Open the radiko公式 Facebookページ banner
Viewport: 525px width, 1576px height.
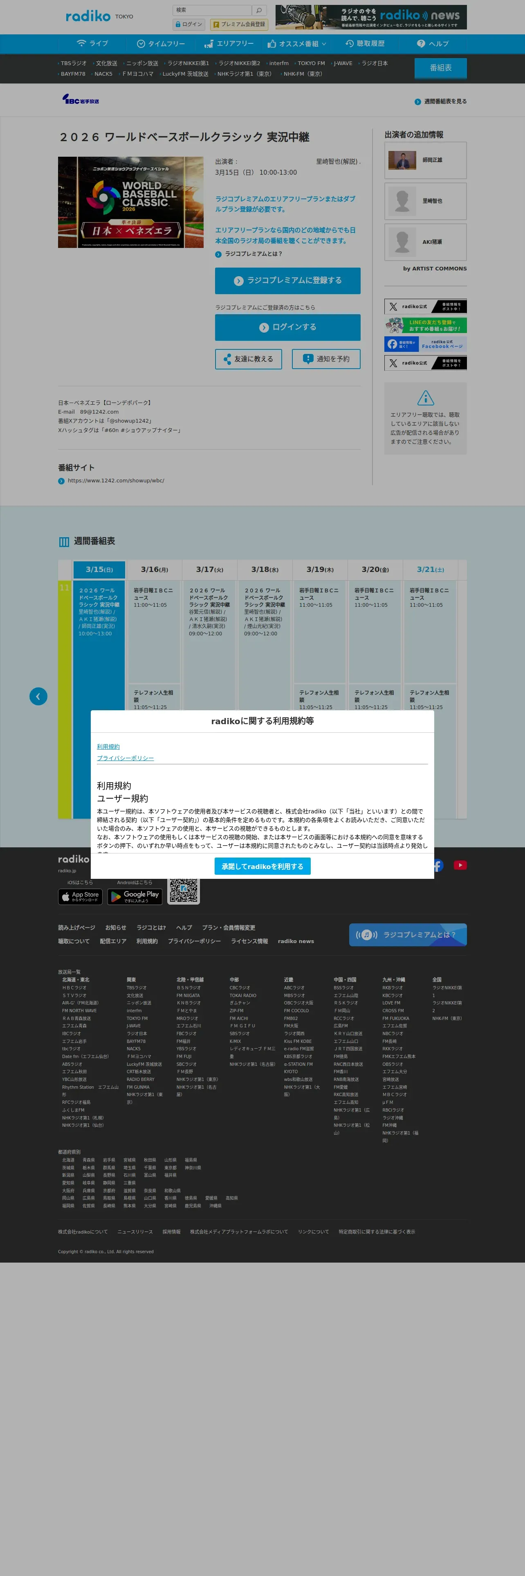pos(425,344)
